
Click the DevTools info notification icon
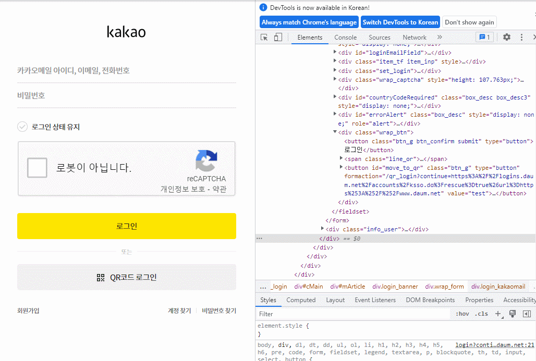[263, 7]
